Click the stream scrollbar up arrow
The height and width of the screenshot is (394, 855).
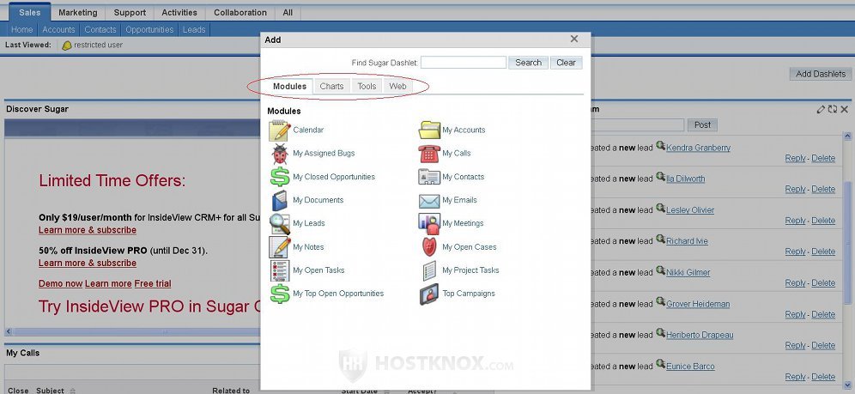point(847,136)
